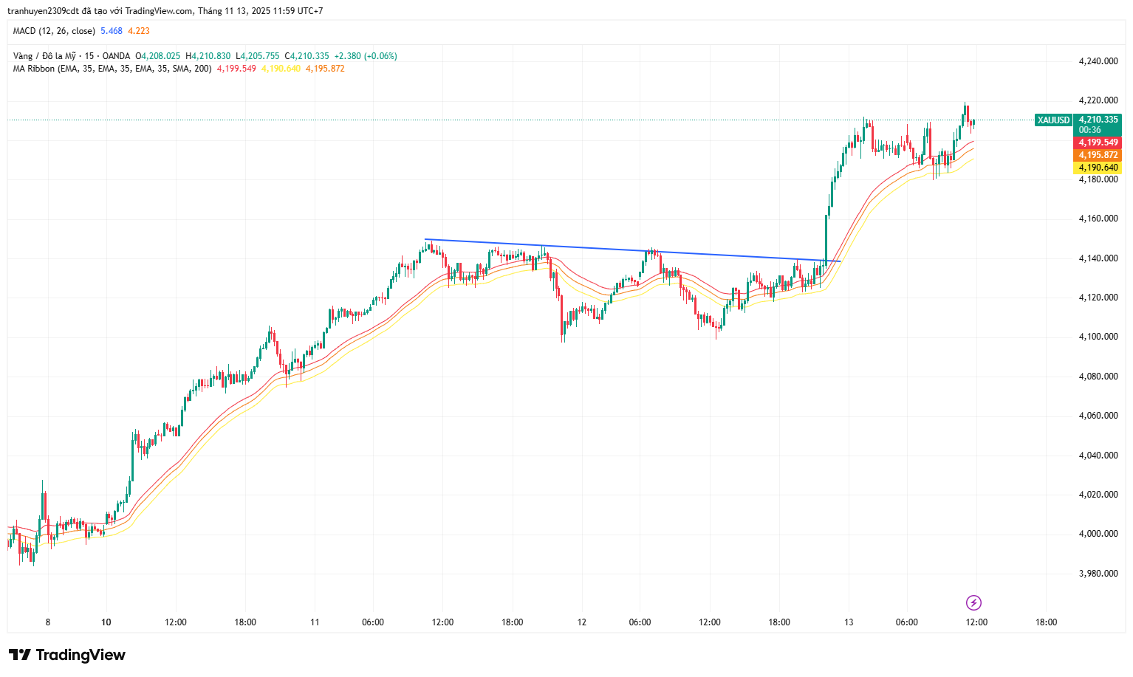Click the TradingView logo at the bottom

click(67, 655)
